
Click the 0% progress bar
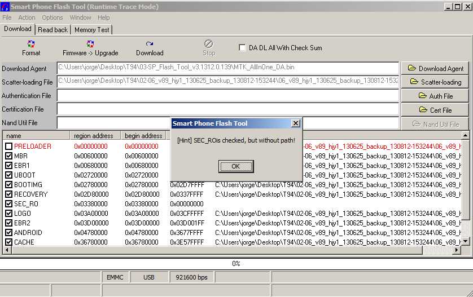point(236,264)
